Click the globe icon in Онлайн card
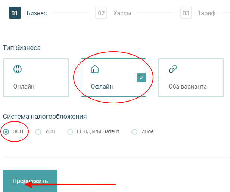Image resolution: width=230 pixels, height=192 pixels. (x=18, y=69)
